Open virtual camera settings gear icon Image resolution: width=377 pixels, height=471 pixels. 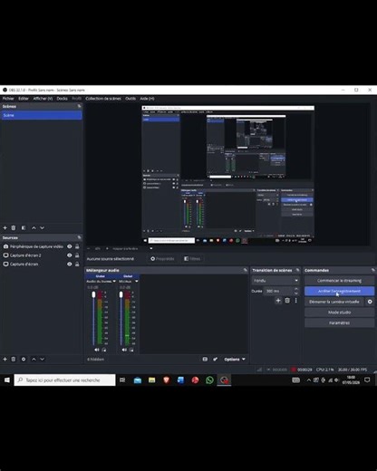[370, 302]
